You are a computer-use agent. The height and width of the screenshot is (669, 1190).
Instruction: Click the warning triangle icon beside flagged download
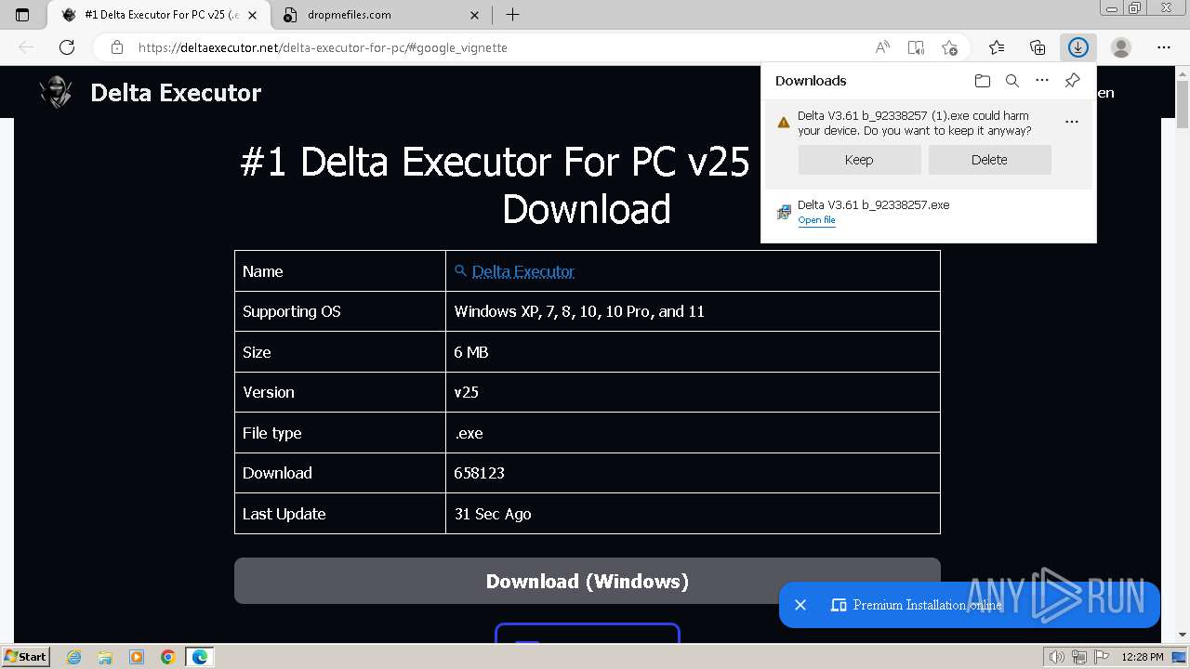784,122
